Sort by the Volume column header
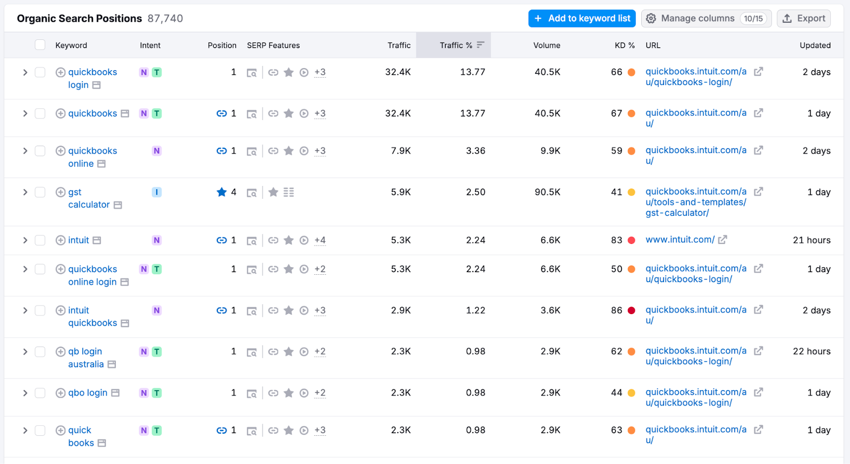 (547, 45)
